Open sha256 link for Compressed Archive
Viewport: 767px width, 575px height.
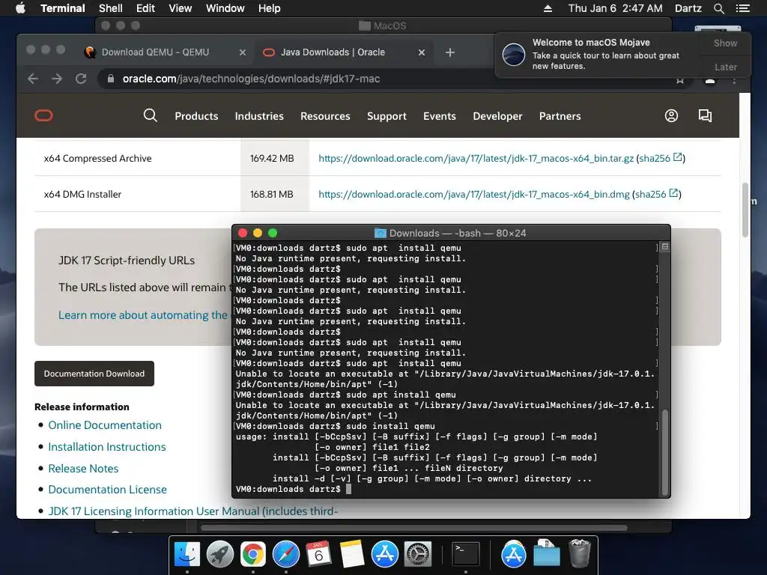pyautogui.click(x=661, y=158)
